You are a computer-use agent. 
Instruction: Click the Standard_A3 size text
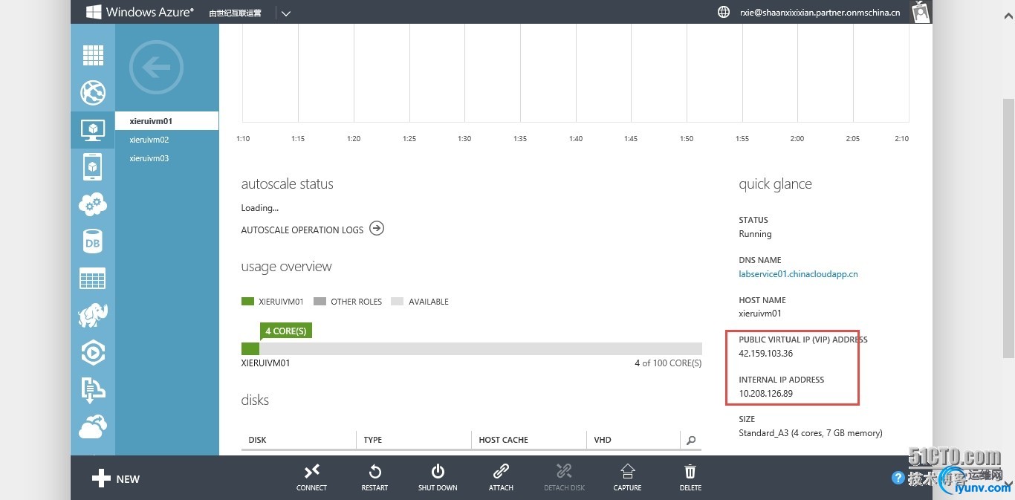pyautogui.click(x=811, y=433)
